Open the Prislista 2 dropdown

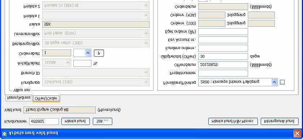pyautogui.click(x=96, y=6)
